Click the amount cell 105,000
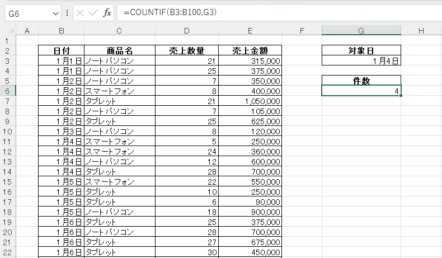Viewport: 442px width, 258px height. click(x=250, y=111)
